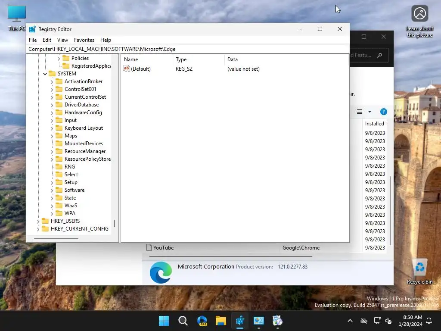Select the "(value not set)" data cell
Screen dimensions: 441x331
243,69
